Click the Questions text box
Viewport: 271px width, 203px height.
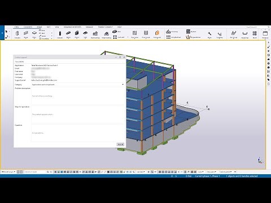tap(78, 133)
